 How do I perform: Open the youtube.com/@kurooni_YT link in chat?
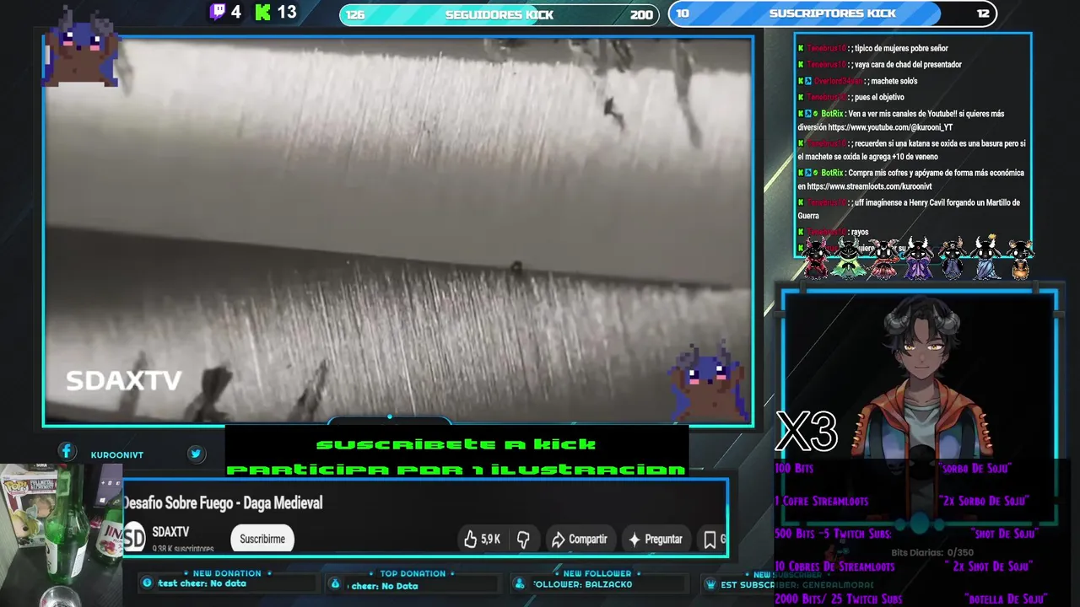(890, 127)
